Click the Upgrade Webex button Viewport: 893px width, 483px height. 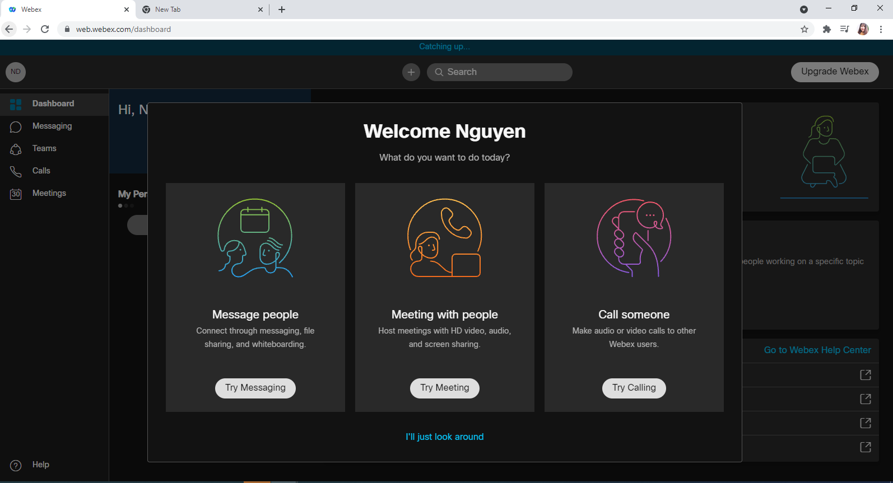(835, 72)
